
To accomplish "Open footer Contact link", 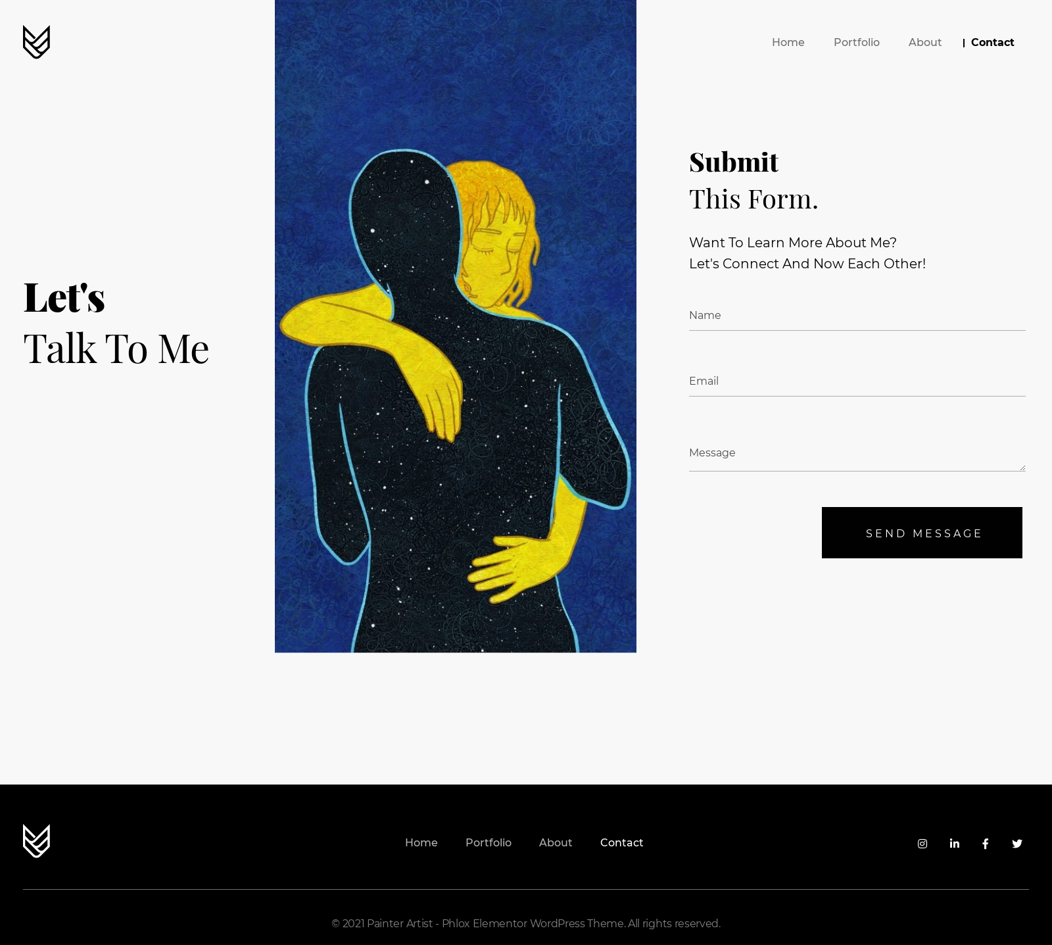I will pyautogui.click(x=621, y=842).
